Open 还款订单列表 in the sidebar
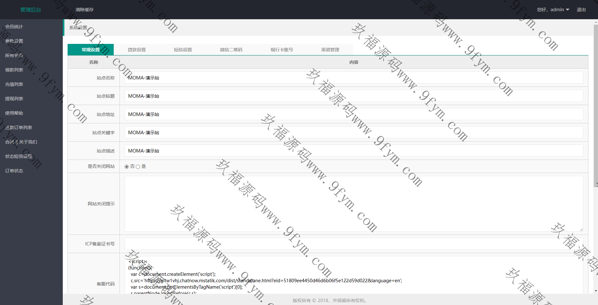The width and height of the screenshot is (598, 305). [x=19, y=128]
